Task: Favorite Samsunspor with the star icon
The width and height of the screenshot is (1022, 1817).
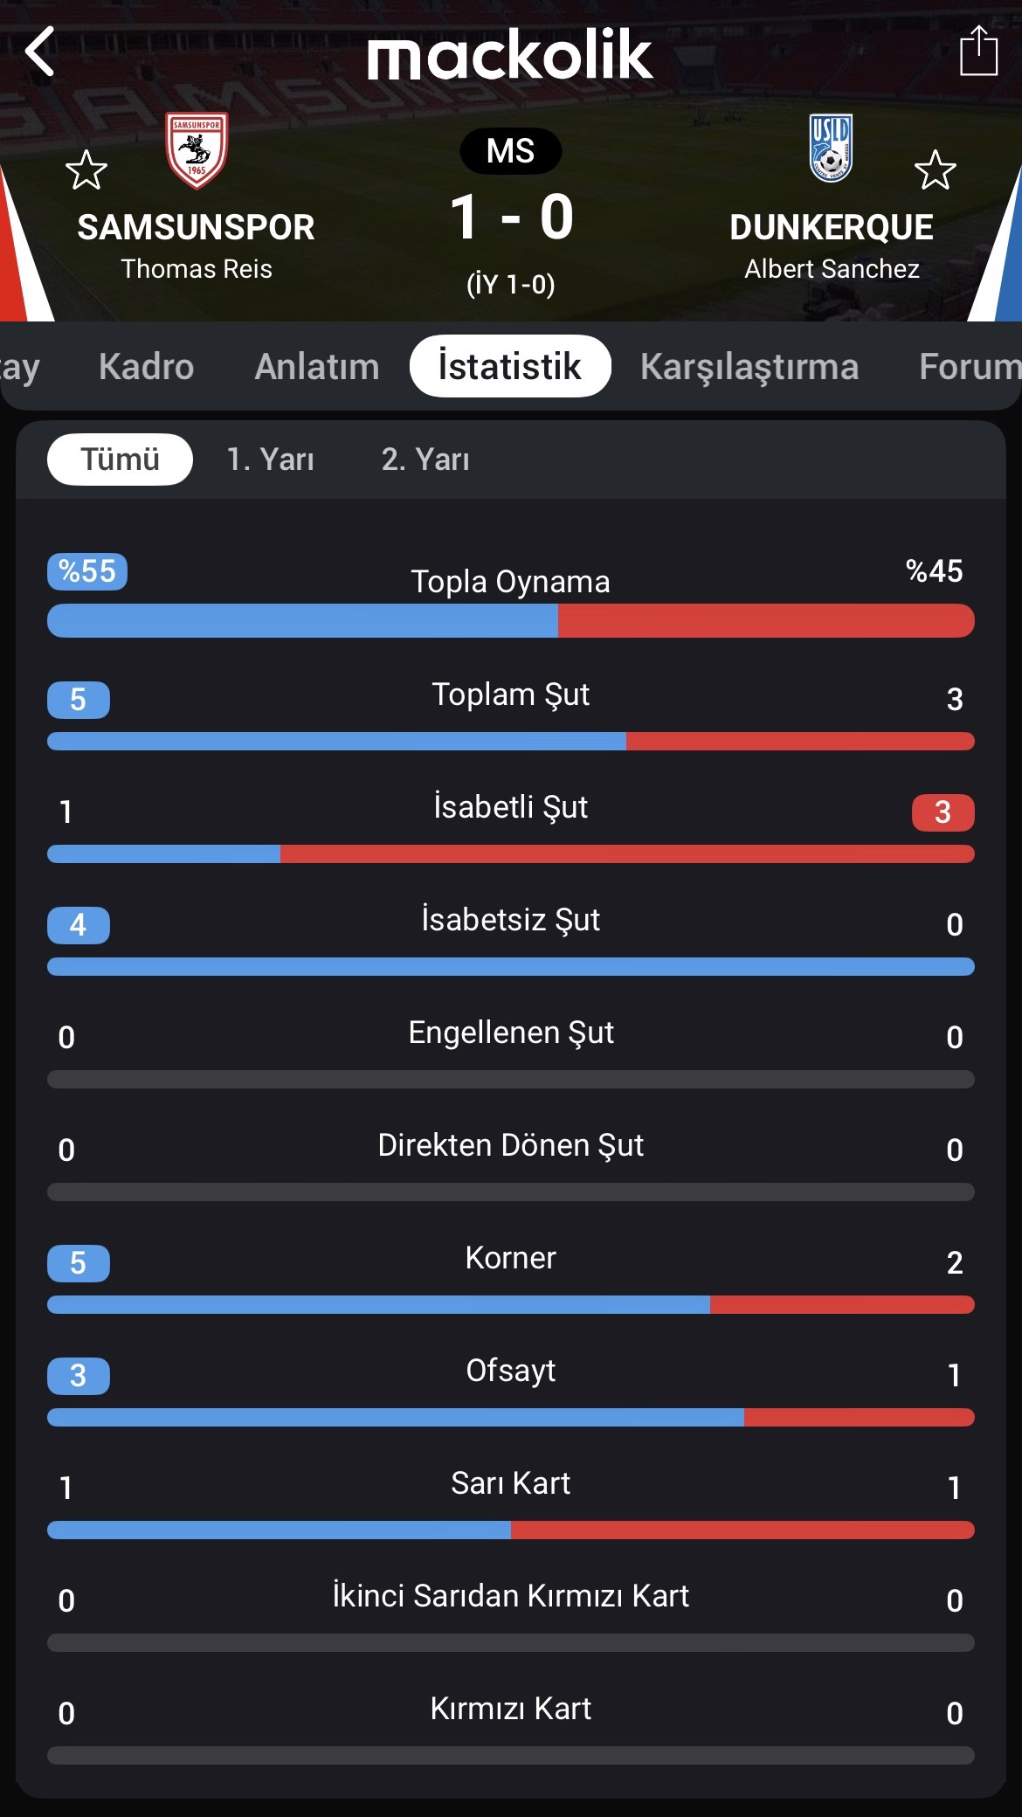Action: point(86,169)
